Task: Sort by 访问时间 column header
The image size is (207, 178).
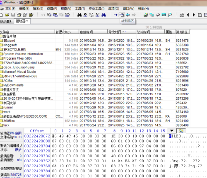Action: click(150, 32)
